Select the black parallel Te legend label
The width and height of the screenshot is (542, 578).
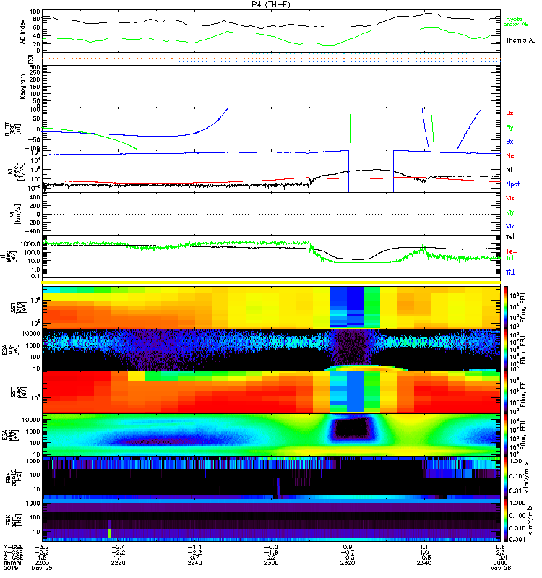pos(511,237)
